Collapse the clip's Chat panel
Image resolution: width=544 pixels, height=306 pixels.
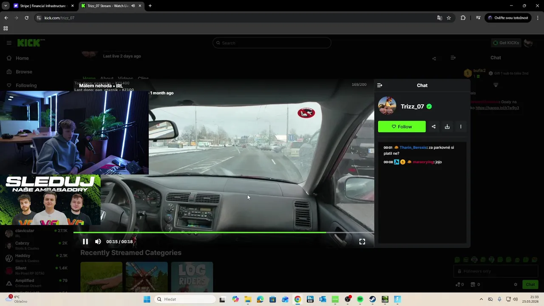(380, 85)
